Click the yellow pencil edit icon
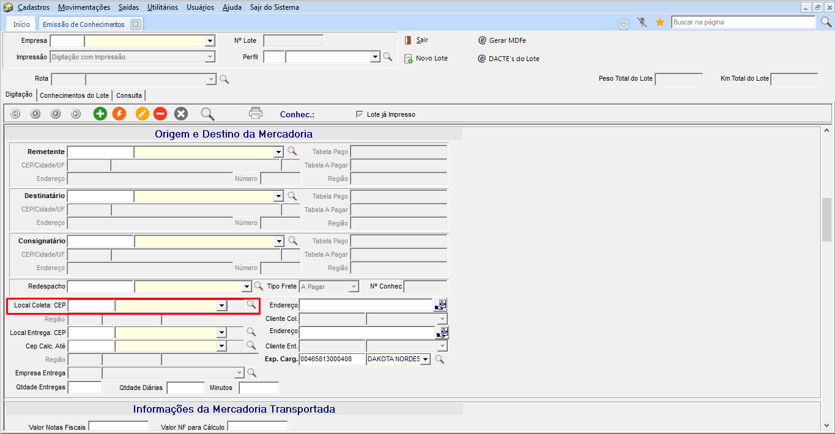The height and width of the screenshot is (434, 835). click(x=142, y=114)
